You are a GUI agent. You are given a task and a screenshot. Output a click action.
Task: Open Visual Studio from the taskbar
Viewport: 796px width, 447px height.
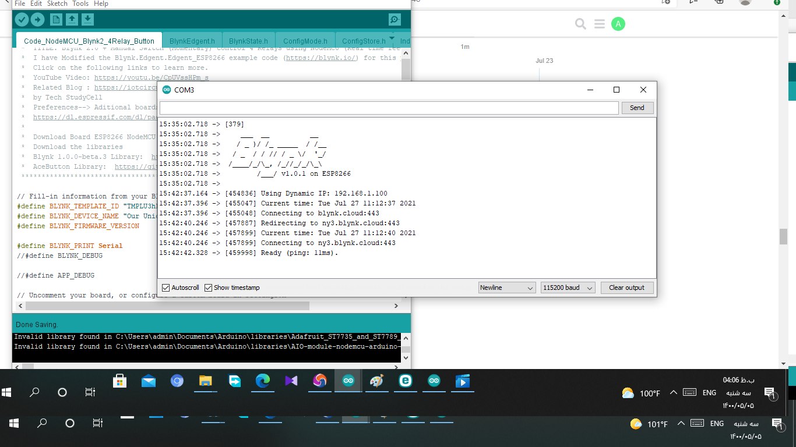tap(291, 381)
